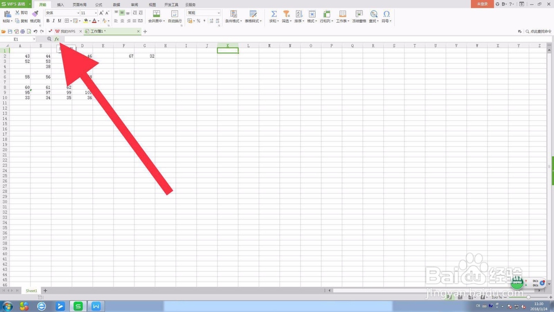Add a new document tab with plus
This screenshot has width=554, height=312.
point(145,32)
